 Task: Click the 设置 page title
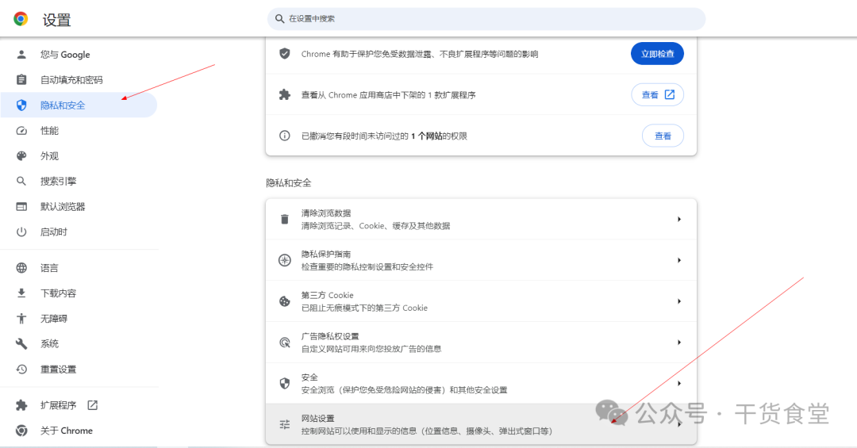[x=57, y=20]
